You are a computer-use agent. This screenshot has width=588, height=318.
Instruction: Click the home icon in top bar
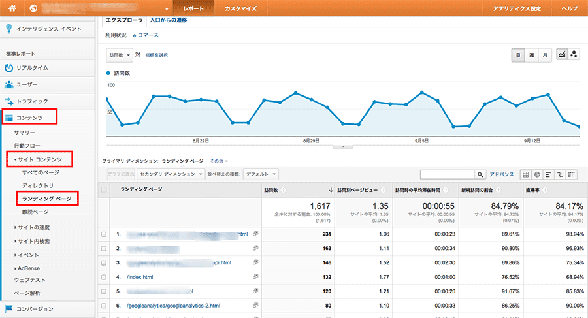12,8
